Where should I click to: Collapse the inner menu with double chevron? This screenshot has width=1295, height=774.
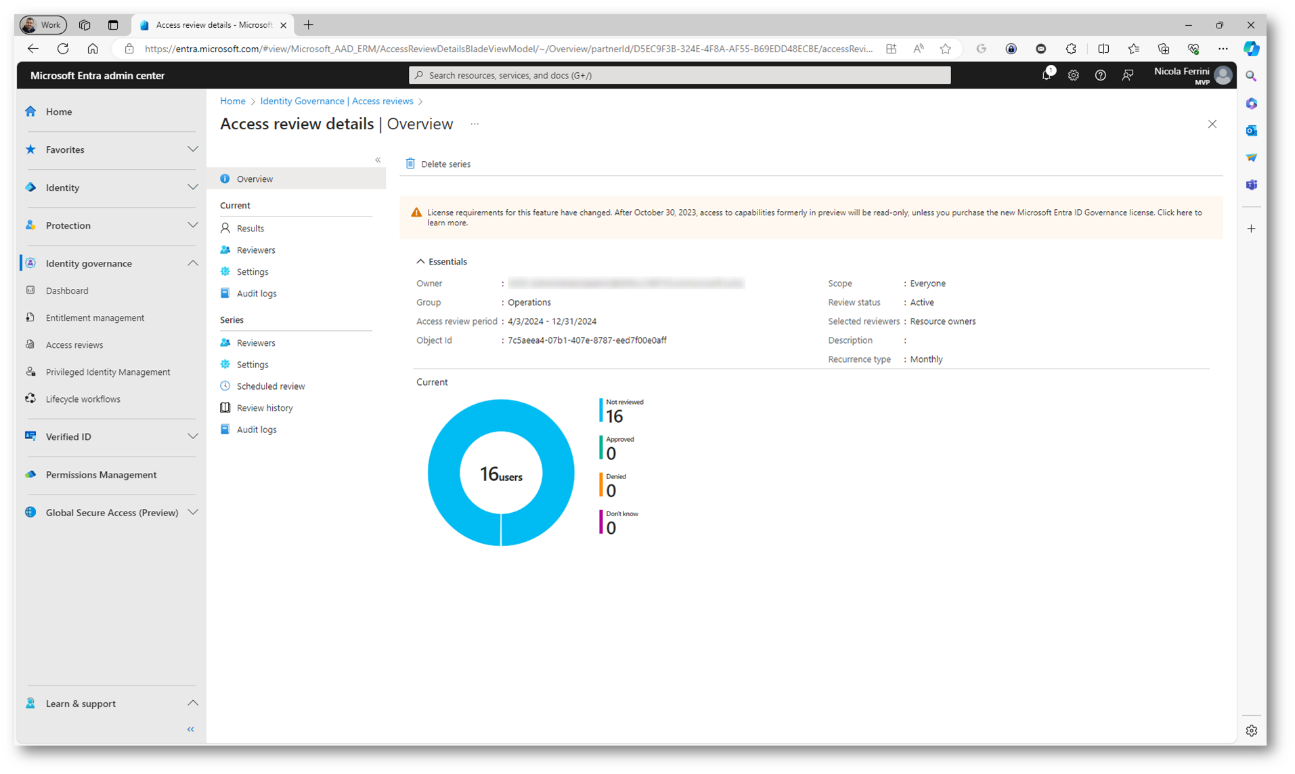pos(378,160)
